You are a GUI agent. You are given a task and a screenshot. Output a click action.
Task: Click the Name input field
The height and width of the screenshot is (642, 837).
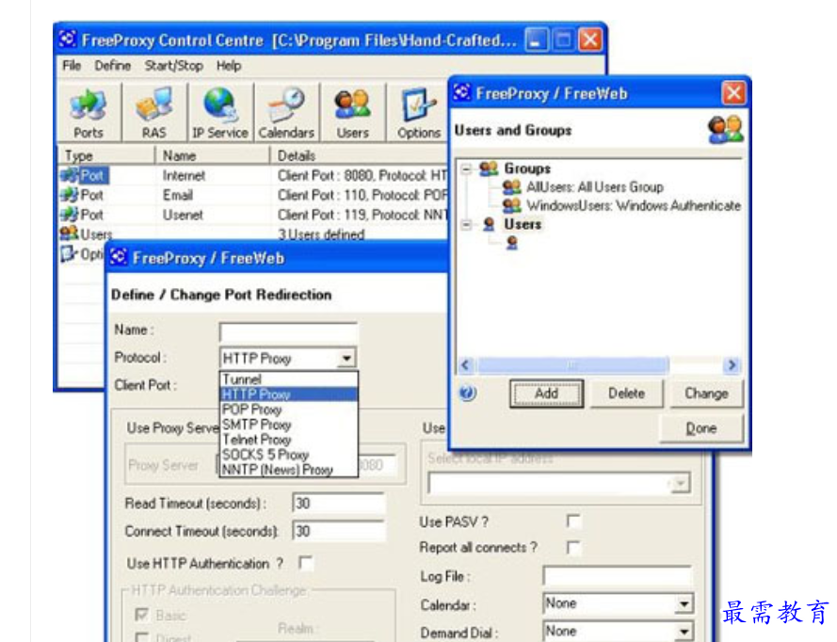pos(288,331)
